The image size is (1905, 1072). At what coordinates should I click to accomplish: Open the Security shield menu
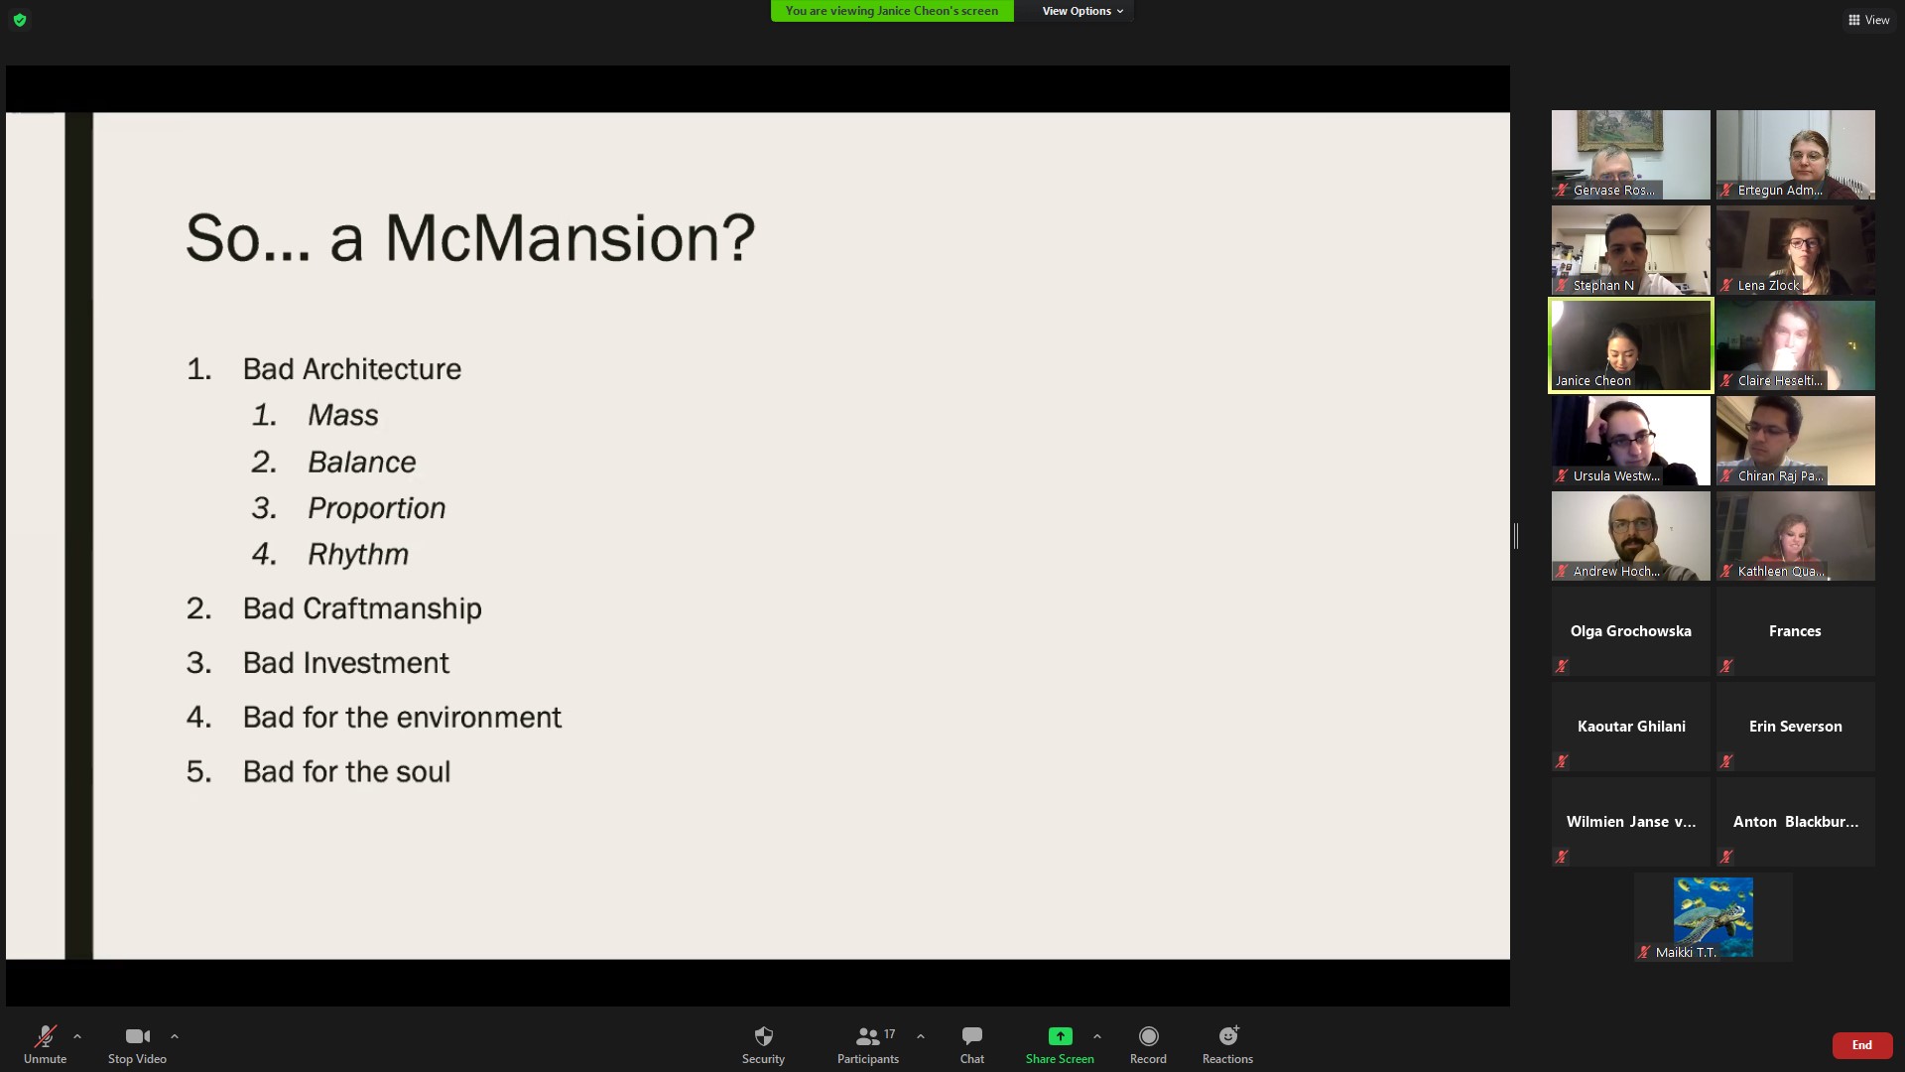point(763,1044)
